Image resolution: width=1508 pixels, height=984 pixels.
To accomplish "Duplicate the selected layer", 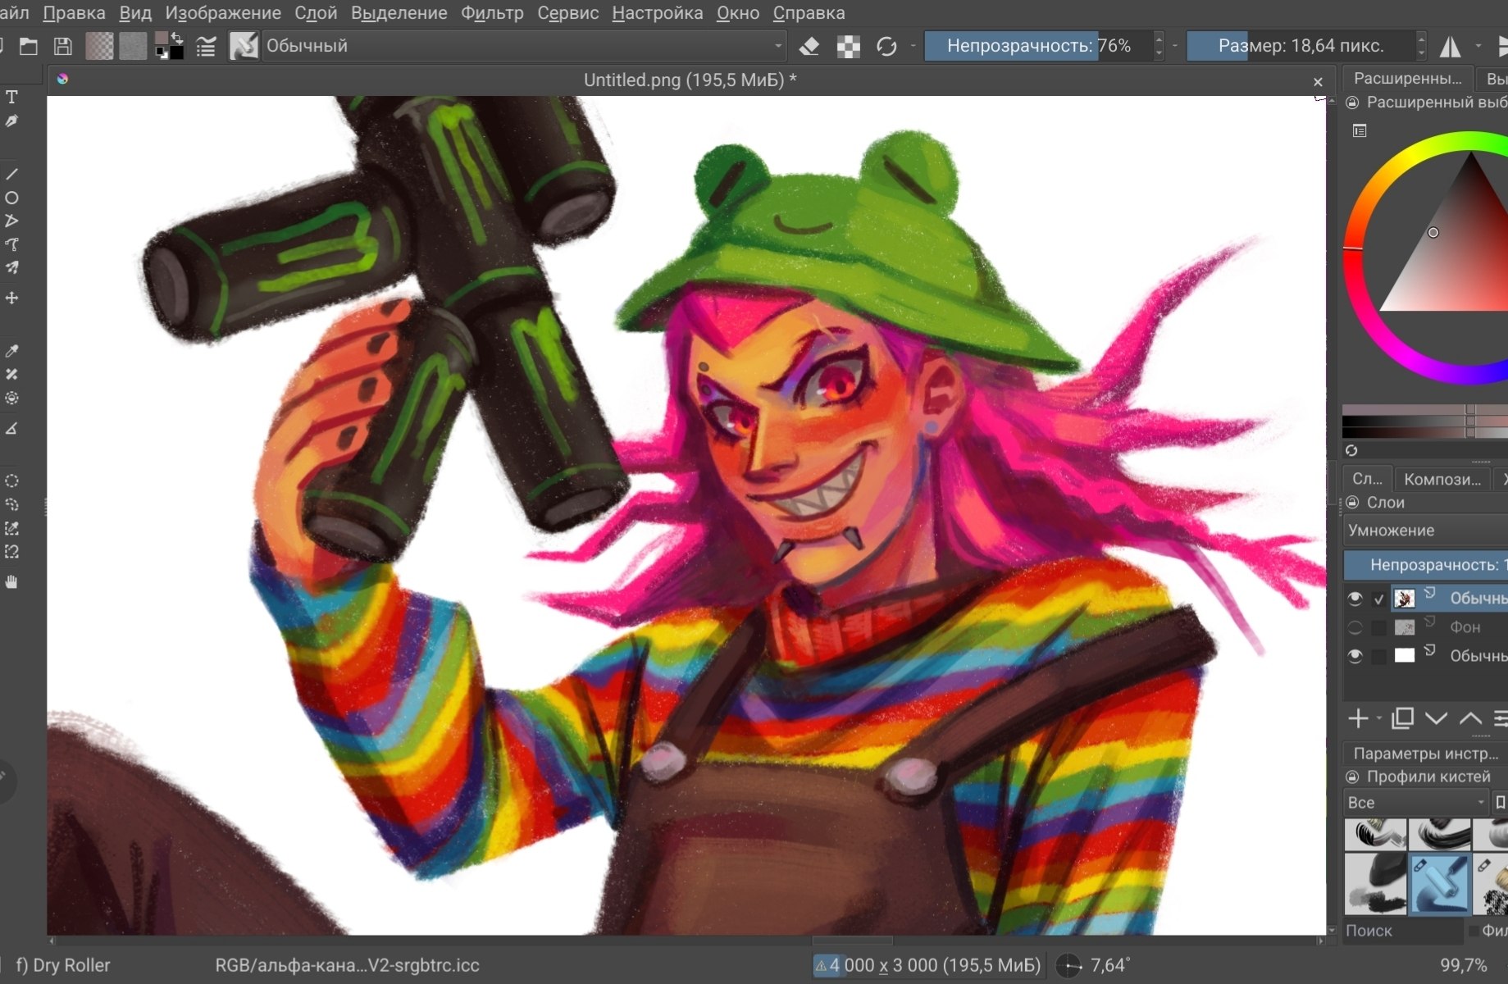I will click(x=1403, y=718).
